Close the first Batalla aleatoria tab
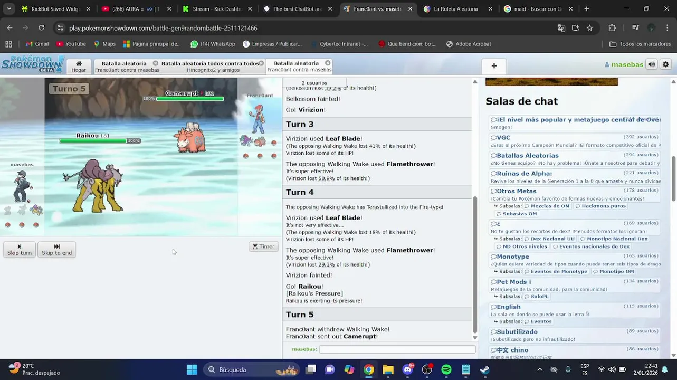This screenshot has height=380, width=677. click(x=156, y=63)
